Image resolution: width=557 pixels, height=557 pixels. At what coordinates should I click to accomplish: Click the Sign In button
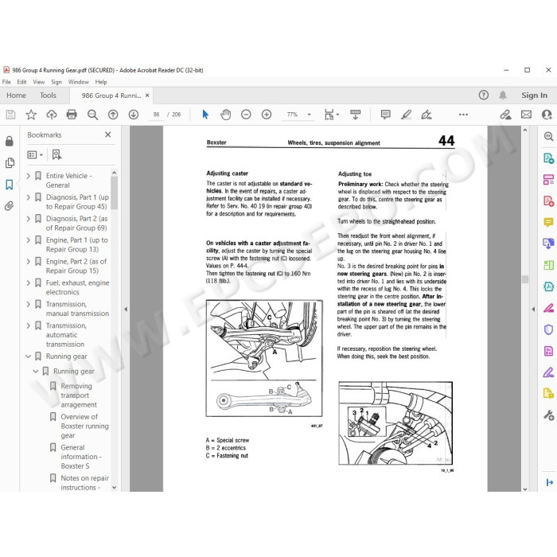tap(534, 95)
